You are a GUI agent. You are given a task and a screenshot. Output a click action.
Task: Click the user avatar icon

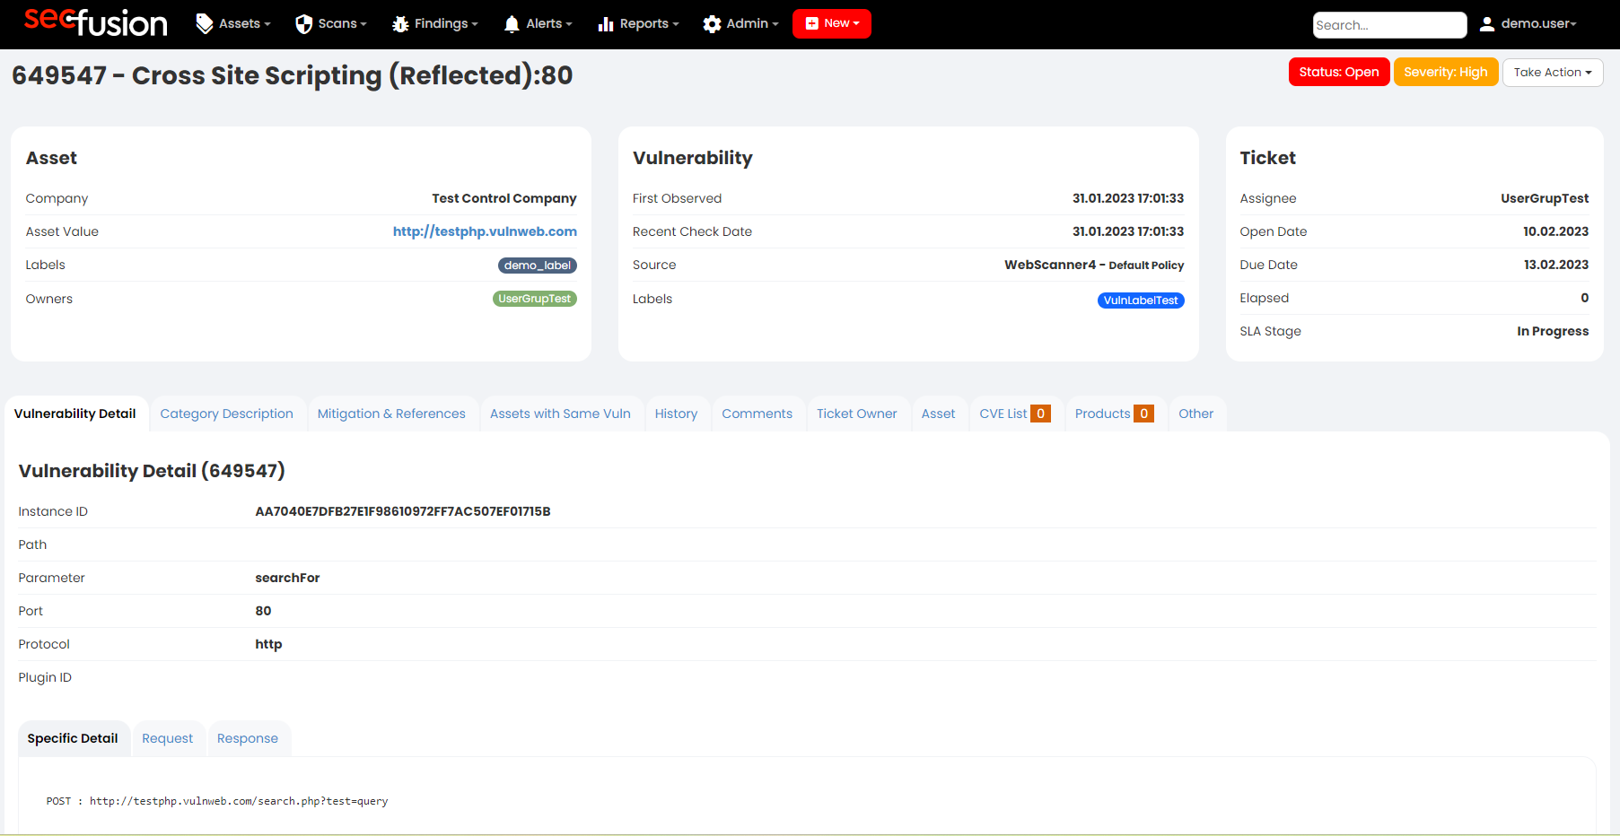[x=1487, y=24]
